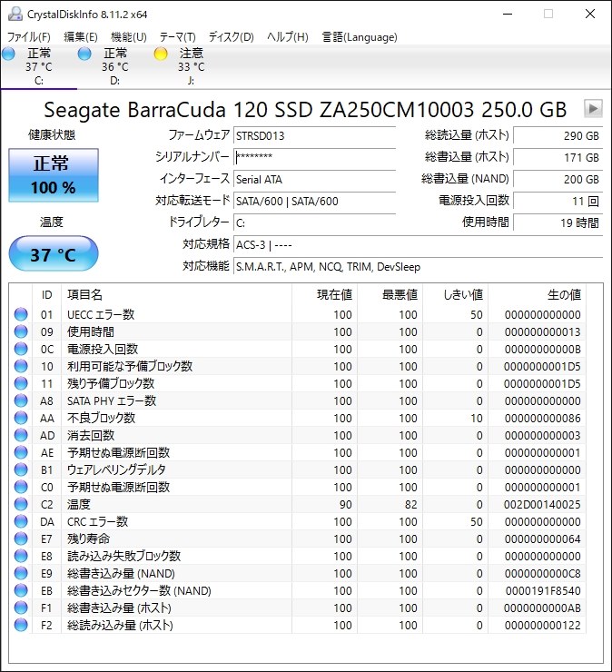
Task: Click the next disk arrow button
Action: 593,108
